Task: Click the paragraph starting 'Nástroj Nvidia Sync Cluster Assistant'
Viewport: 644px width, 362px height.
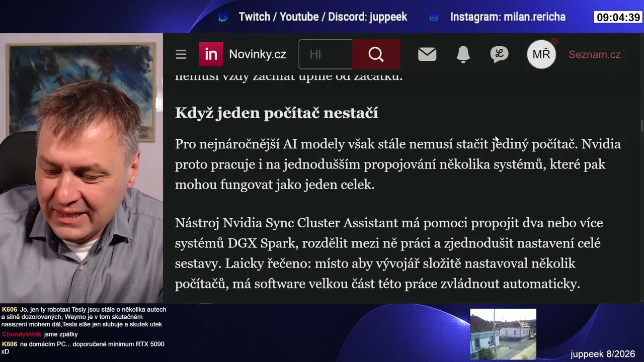Action: [x=389, y=253]
